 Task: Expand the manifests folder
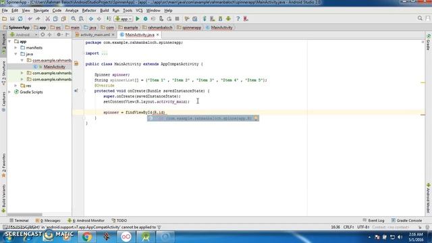click(x=16, y=48)
